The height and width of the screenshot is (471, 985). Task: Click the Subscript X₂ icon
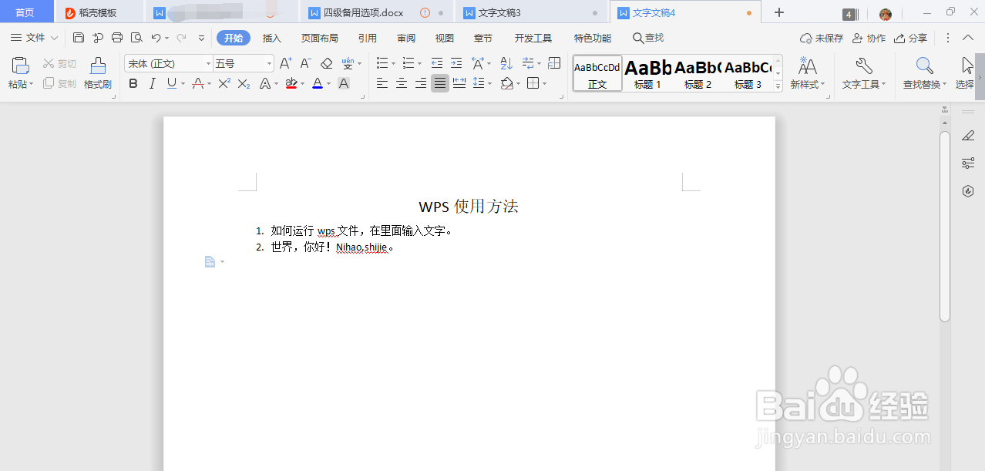pos(244,83)
